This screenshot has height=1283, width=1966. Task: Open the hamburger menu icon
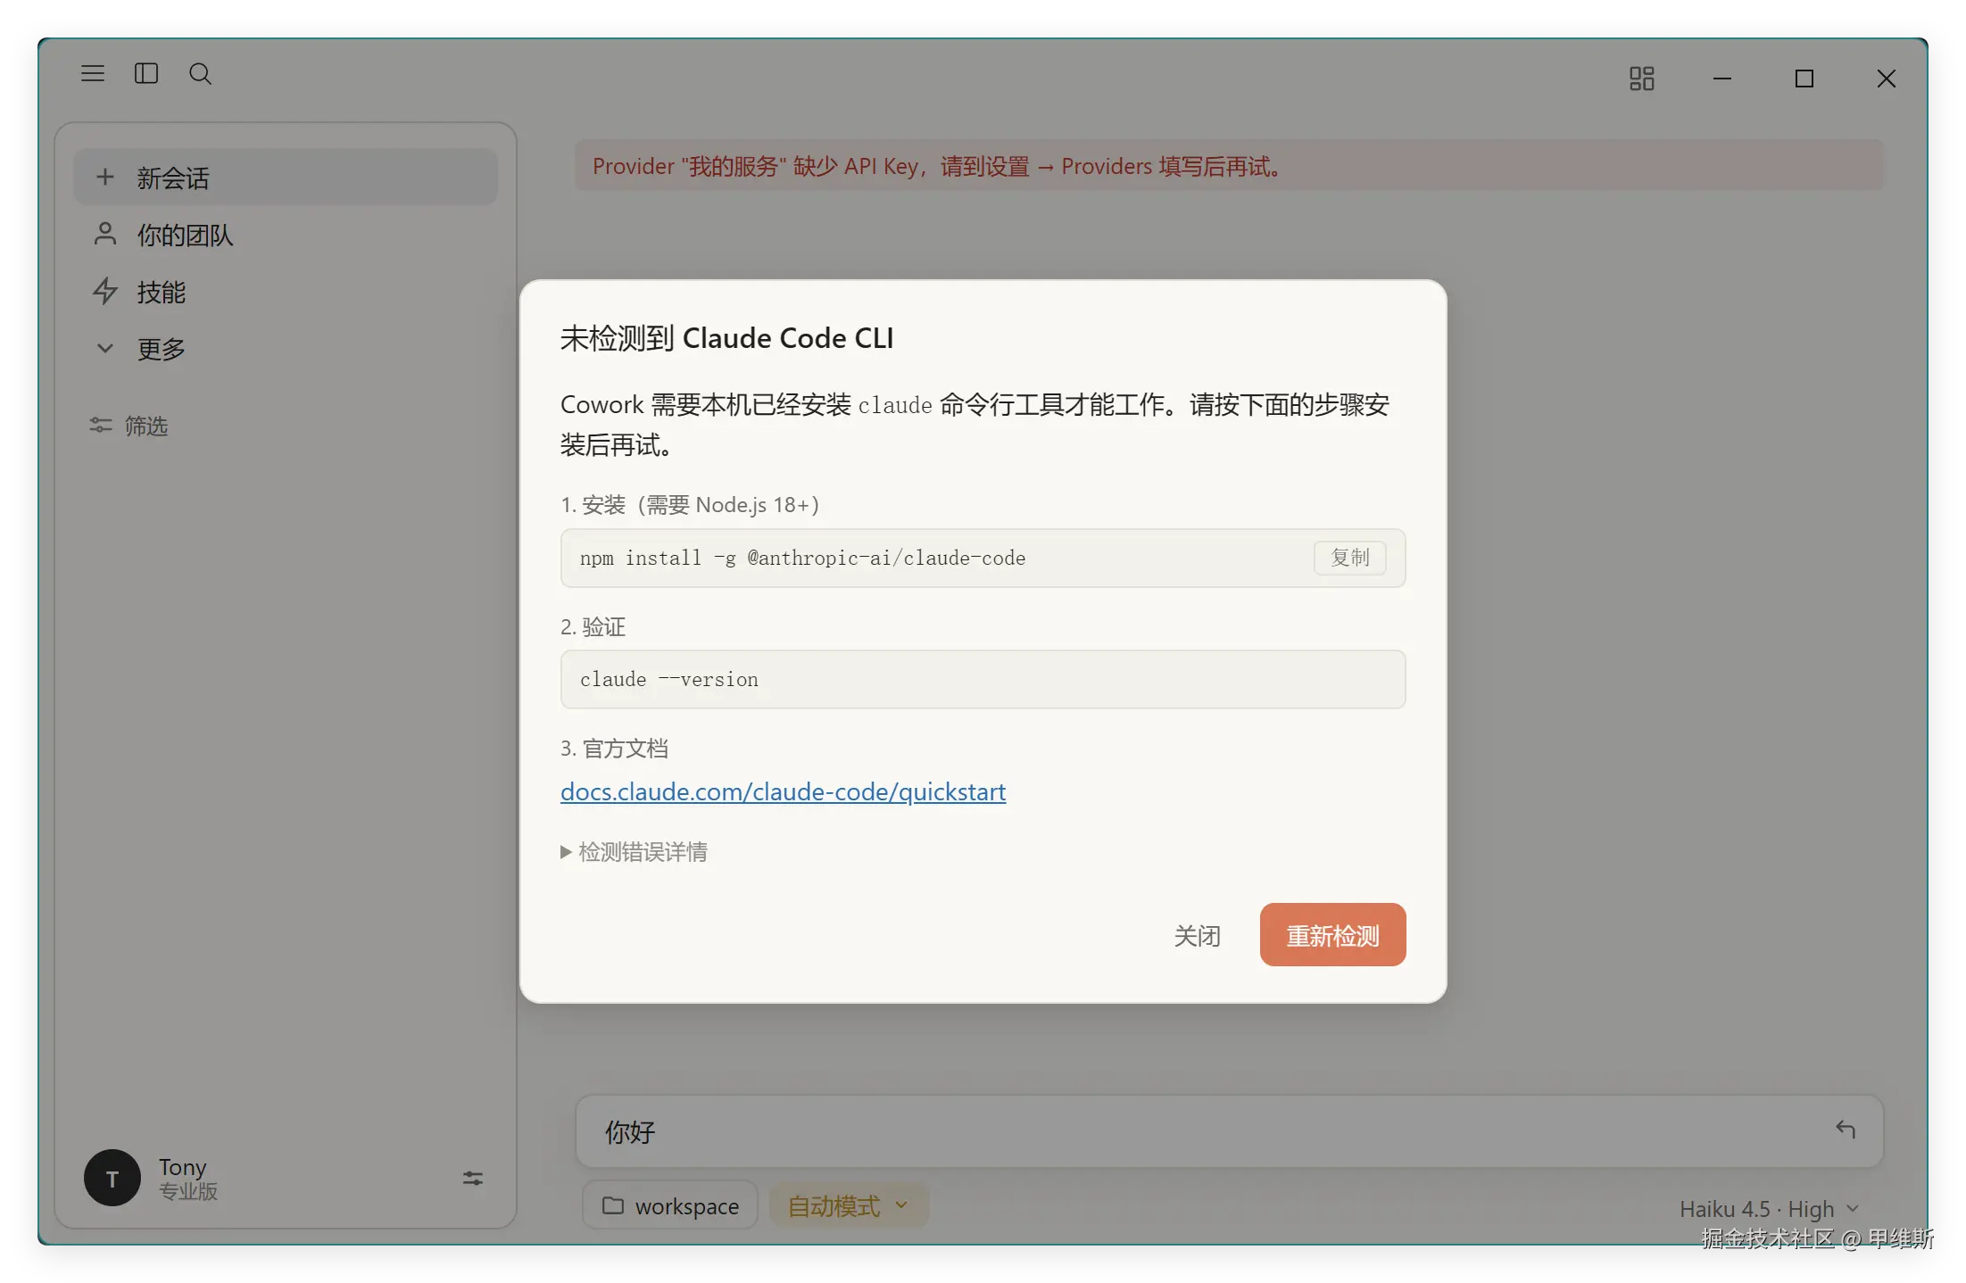point(93,74)
